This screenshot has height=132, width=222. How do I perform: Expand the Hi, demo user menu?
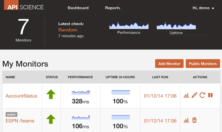[x=203, y=8]
